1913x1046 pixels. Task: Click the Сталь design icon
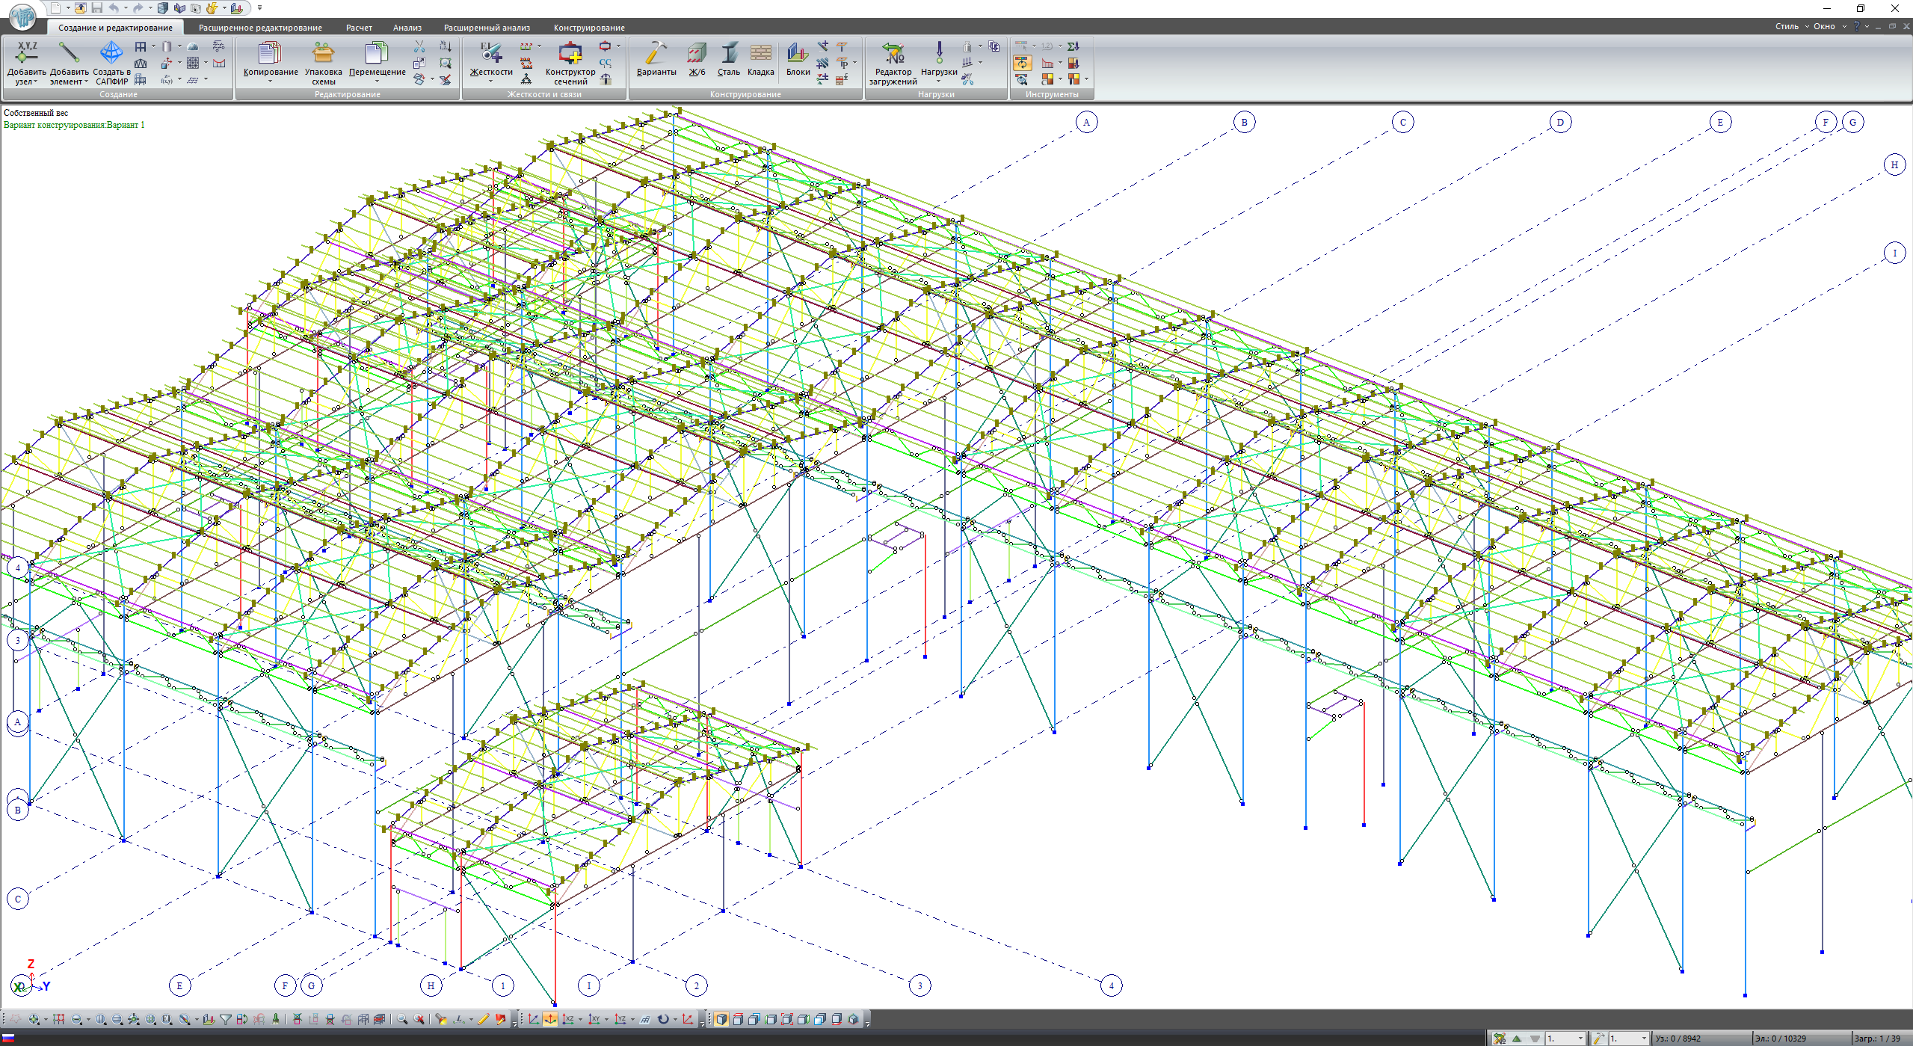click(729, 54)
